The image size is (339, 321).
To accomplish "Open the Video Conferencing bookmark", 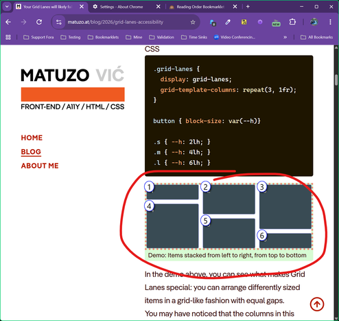I will [235, 37].
